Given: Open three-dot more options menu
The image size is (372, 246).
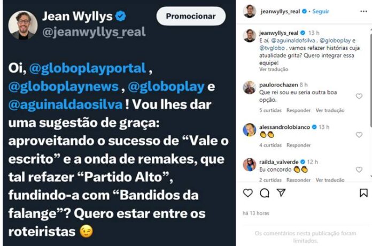Looking at the screenshot, I should coord(363,11).
